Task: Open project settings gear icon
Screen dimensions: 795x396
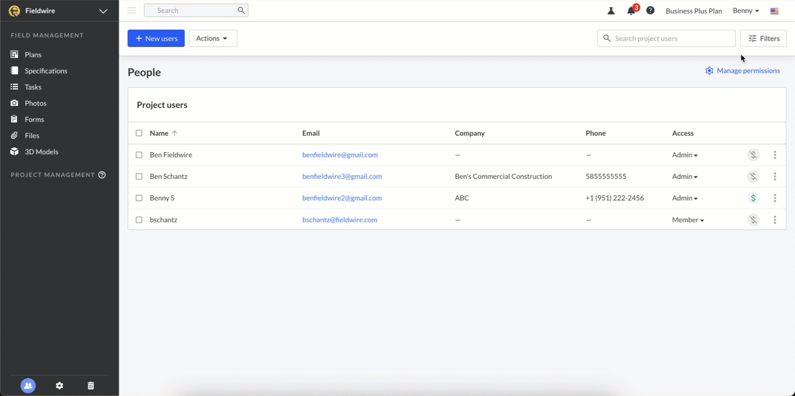Action: (59, 386)
